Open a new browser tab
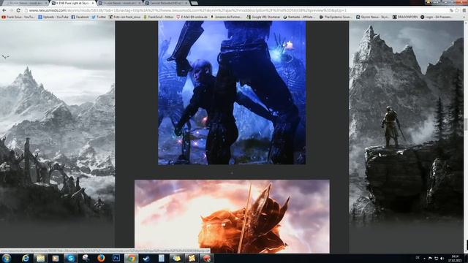468x263 pixels. tap(195, 3)
